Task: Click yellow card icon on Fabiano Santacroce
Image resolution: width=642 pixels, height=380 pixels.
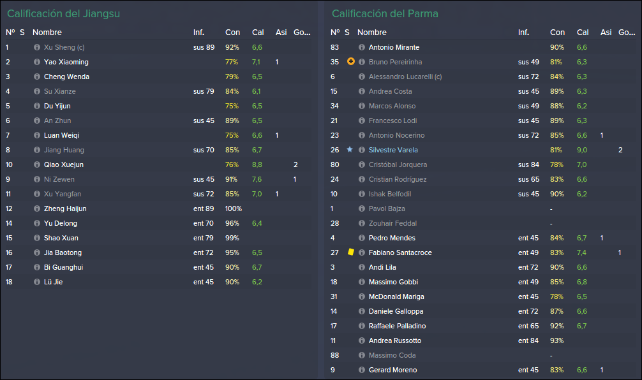Action: coord(351,252)
